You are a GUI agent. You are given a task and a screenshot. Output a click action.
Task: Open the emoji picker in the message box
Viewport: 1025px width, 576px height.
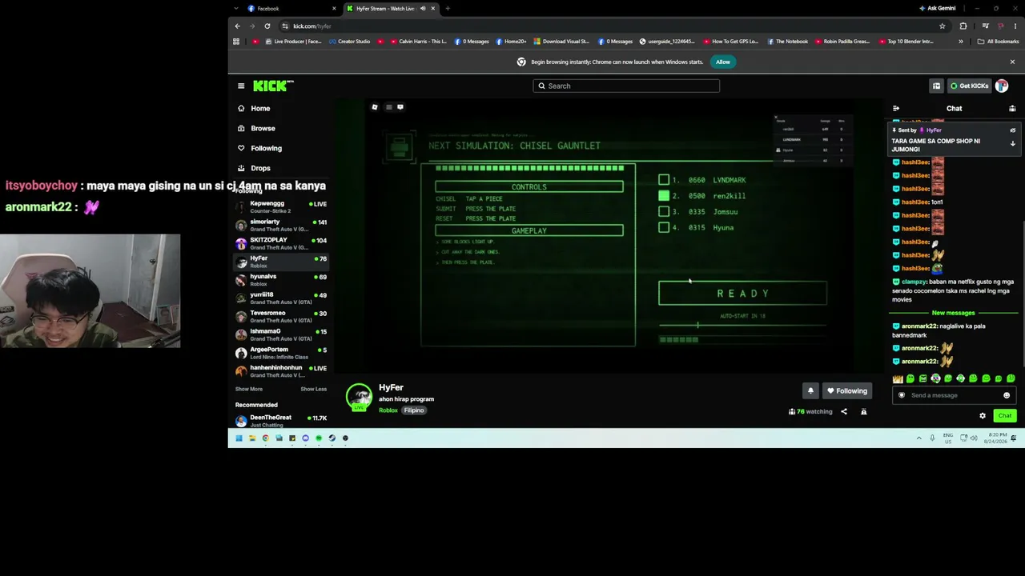[1007, 395]
